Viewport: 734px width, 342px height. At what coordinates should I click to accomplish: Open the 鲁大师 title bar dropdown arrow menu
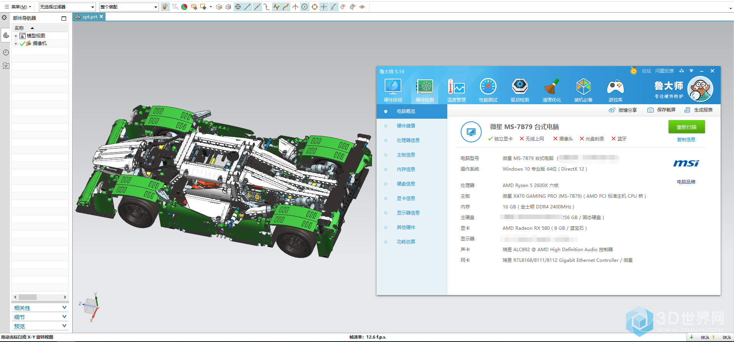pyautogui.click(x=691, y=71)
